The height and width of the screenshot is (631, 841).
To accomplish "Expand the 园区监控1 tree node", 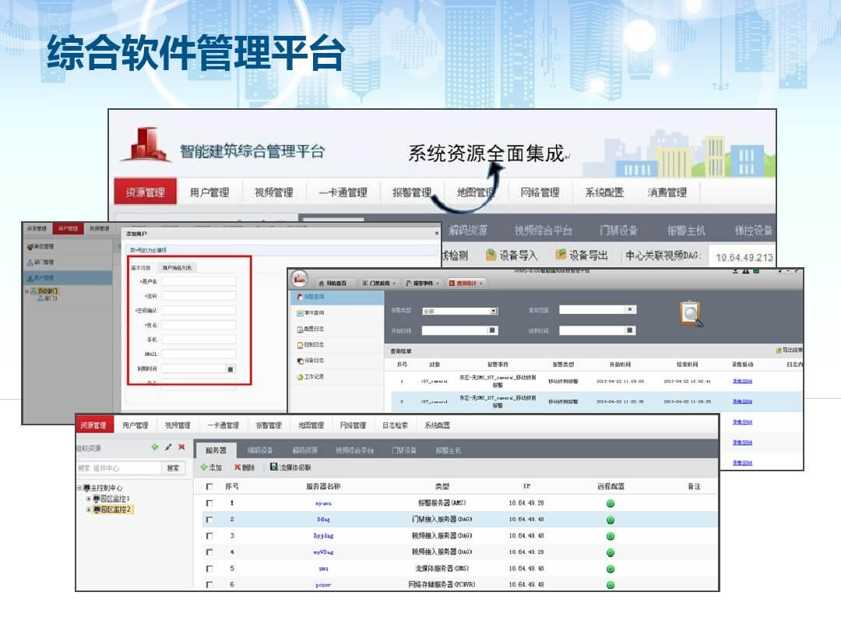I will [x=89, y=499].
